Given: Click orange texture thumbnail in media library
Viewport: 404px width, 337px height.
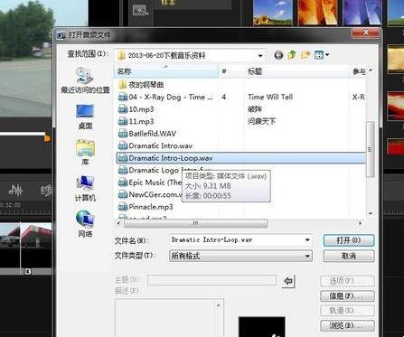Looking at the screenshot, I should click(317, 13).
